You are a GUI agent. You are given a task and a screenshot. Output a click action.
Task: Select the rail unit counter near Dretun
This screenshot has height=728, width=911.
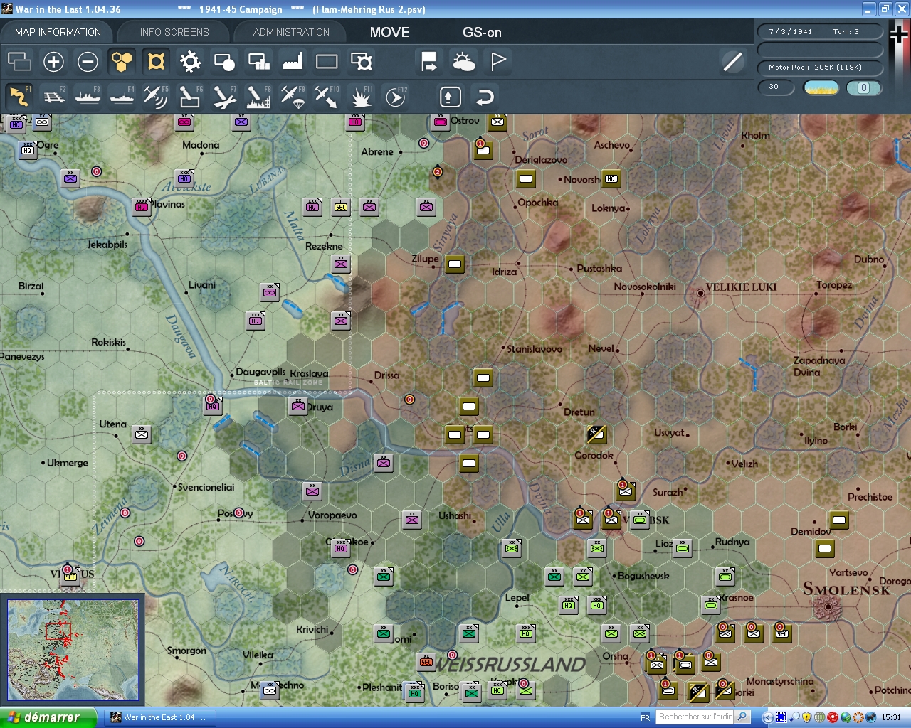(596, 434)
